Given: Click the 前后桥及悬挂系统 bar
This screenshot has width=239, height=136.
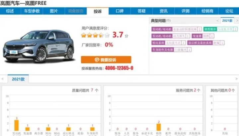Looking at the screenshot, I should point(68,129).
